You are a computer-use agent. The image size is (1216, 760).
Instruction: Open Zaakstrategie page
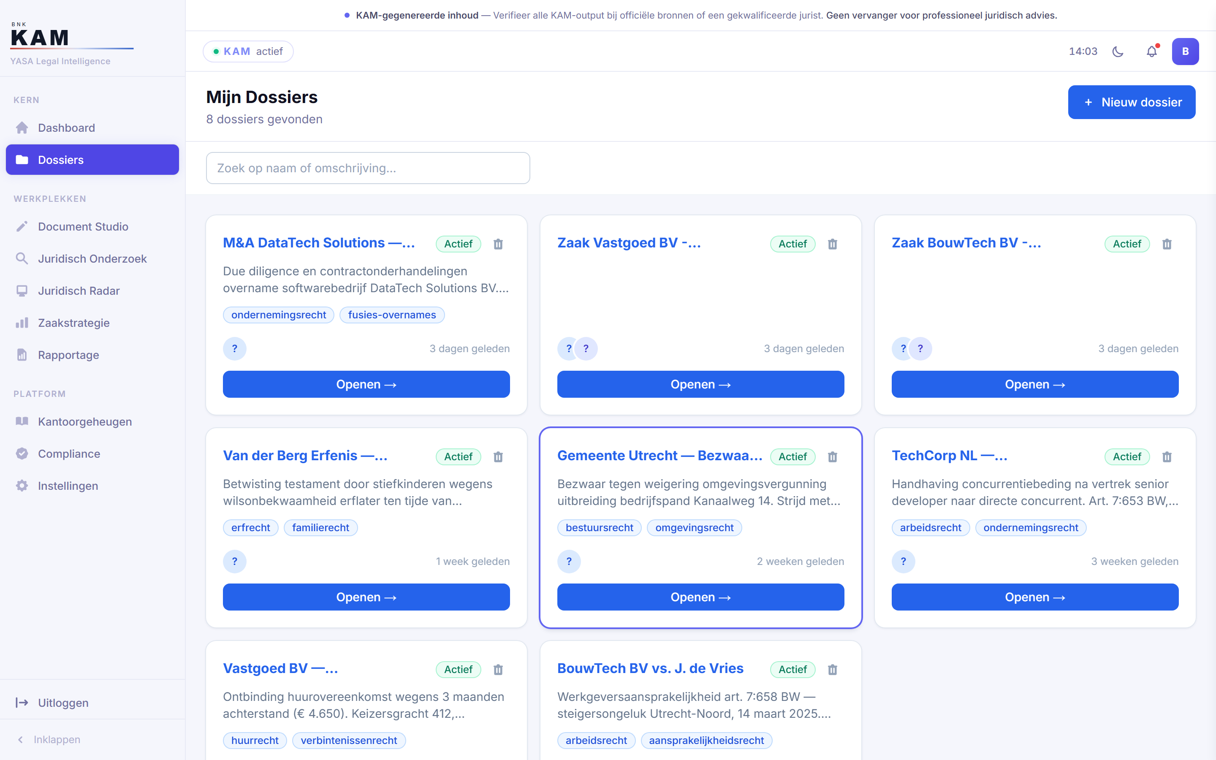pyautogui.click(x=92, y=323)
